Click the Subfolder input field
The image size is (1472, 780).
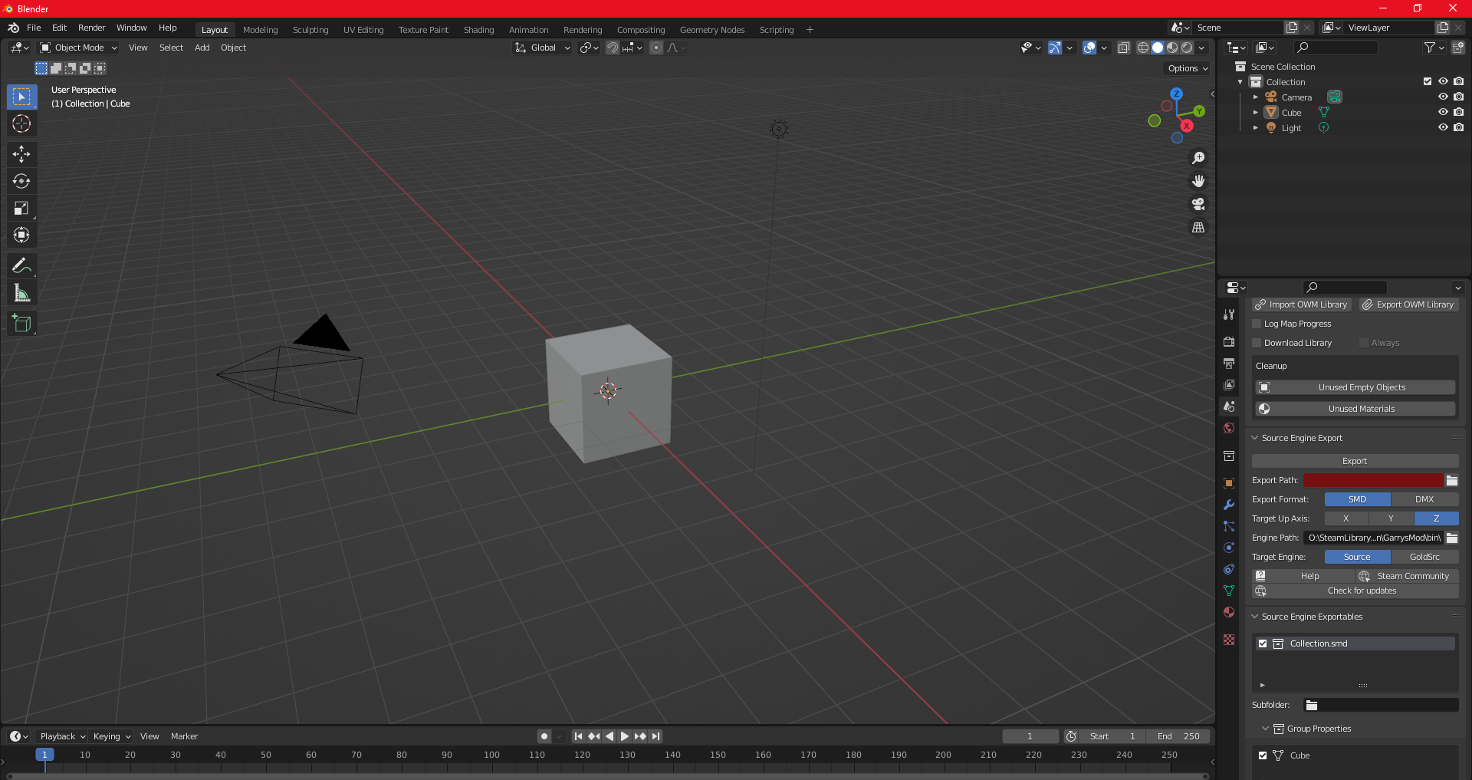pyautogui.click(x=1381, y=705)
